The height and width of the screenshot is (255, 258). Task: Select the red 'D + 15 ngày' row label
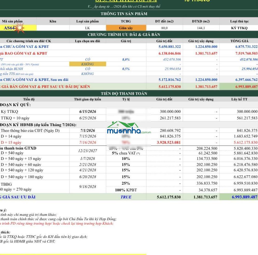[11, 142]
